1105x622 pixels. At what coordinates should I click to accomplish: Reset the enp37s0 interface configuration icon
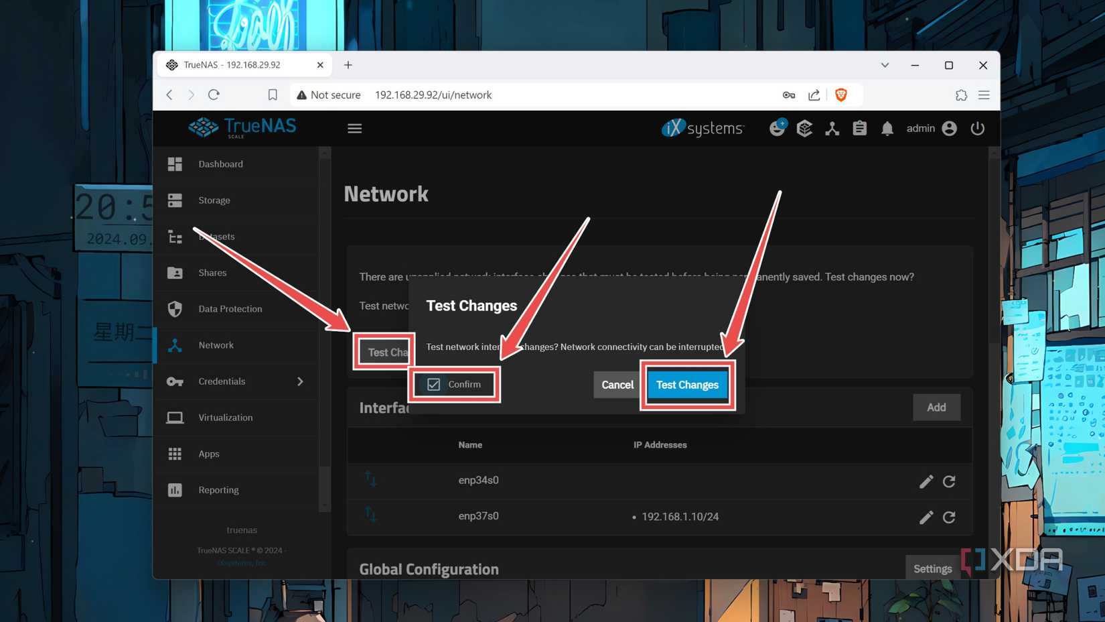(x=949, y=517)
